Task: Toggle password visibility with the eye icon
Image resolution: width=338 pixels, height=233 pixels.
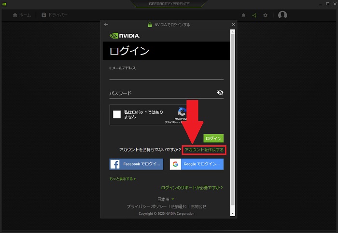Action: click(220, 93)
